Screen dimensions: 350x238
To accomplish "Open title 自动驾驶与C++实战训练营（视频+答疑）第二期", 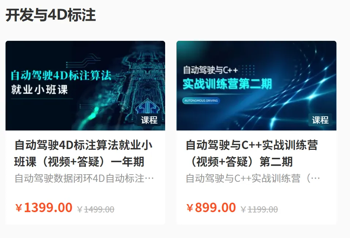I will pyautogui.click(x=252, y=153).
